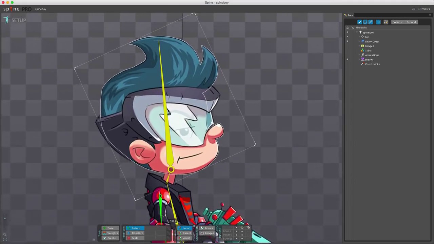The height and width of the screenshot is (244, 434).
Task: Click the fit-to-screen icon at bottom left
Action: (5, 240)
